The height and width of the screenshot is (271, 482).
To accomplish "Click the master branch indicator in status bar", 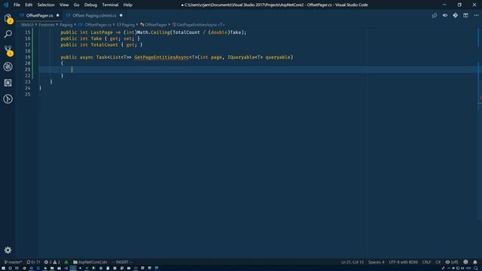I will (13, 262).
